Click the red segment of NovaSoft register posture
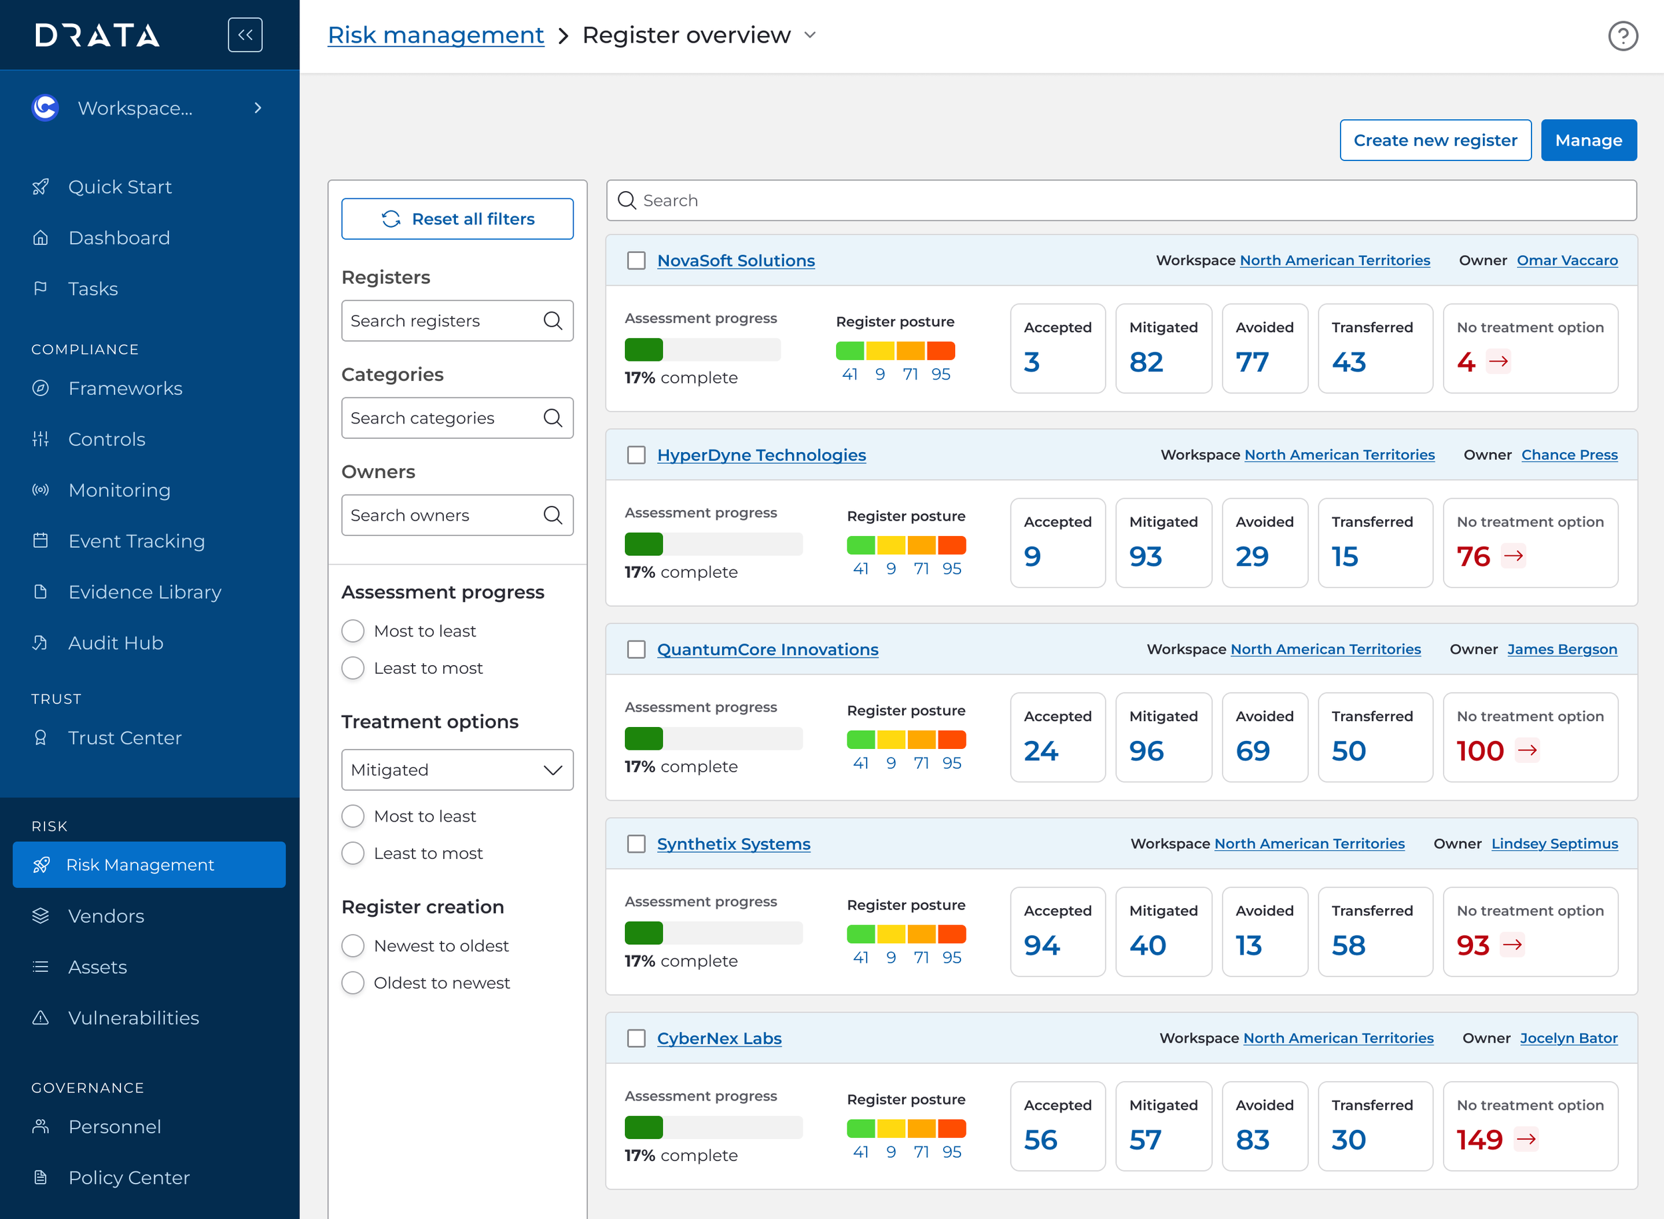Image resolution: width=1664 pixels, height=1219 pixels. click(941, 352)
